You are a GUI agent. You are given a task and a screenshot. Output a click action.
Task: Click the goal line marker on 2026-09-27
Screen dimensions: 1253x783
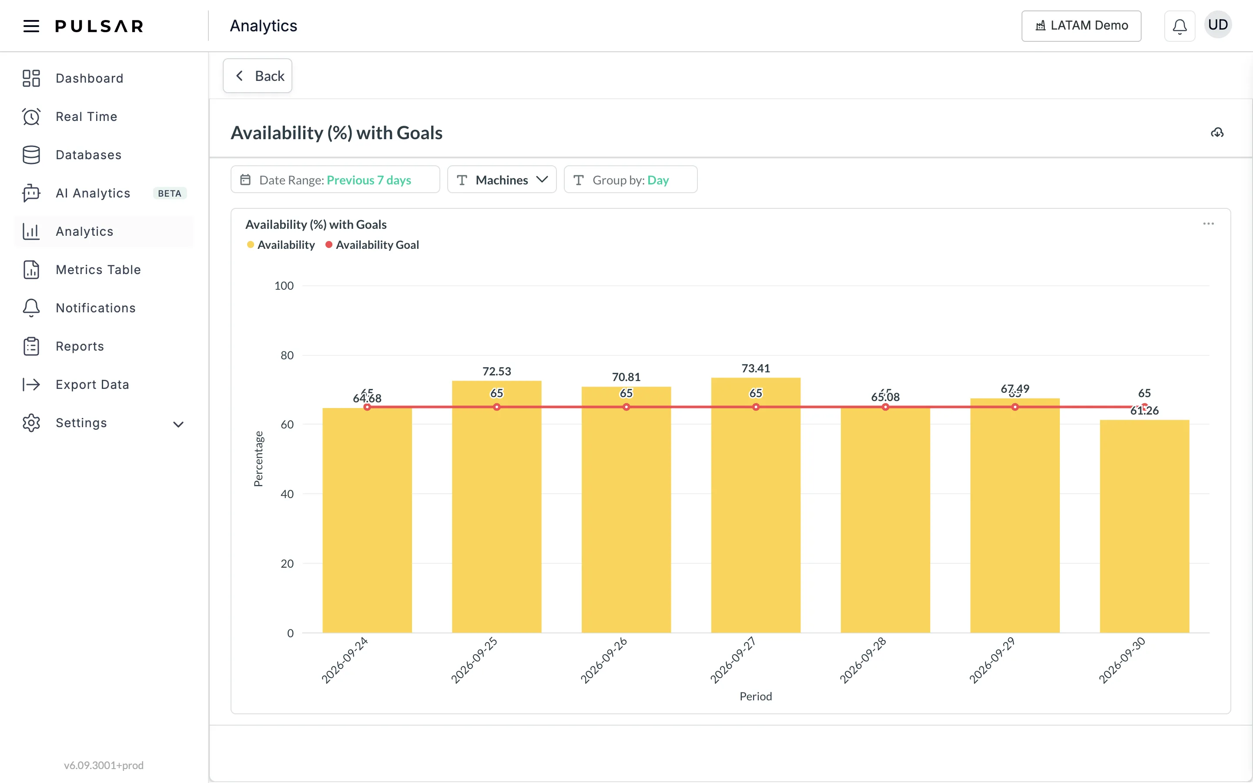pyautogui.click(x=756, y=407)
